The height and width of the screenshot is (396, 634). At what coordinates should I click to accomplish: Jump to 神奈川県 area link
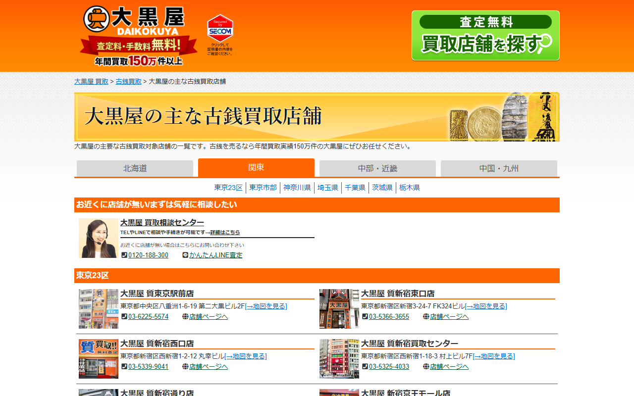point(297,188)
